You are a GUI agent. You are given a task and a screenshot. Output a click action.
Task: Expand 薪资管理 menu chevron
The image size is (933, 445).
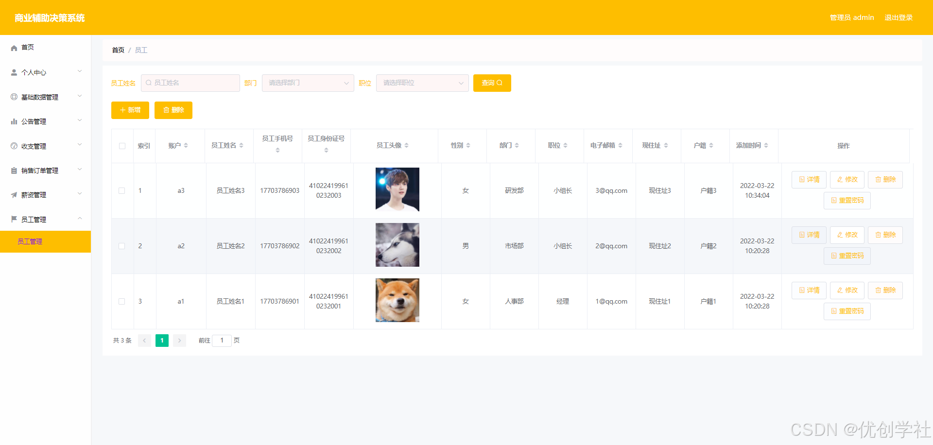click(x=80, y=194)
